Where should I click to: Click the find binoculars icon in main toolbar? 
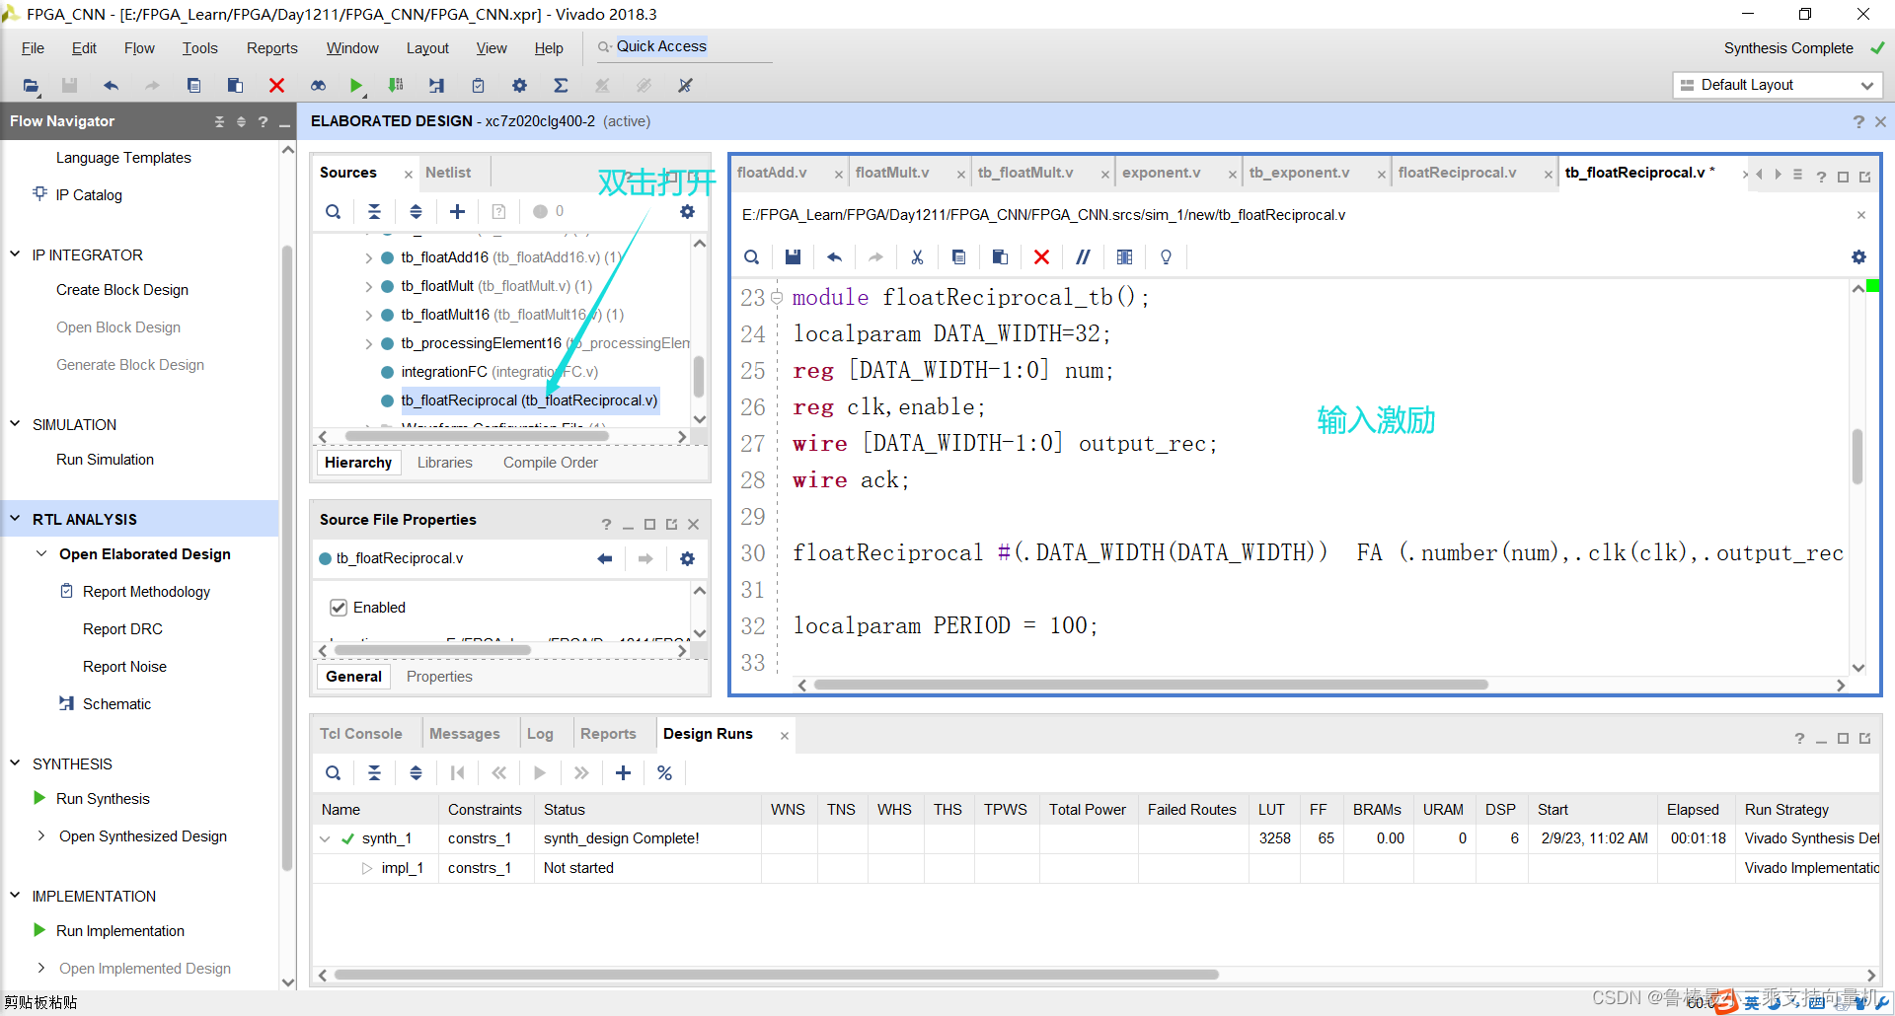pos(318,86)
